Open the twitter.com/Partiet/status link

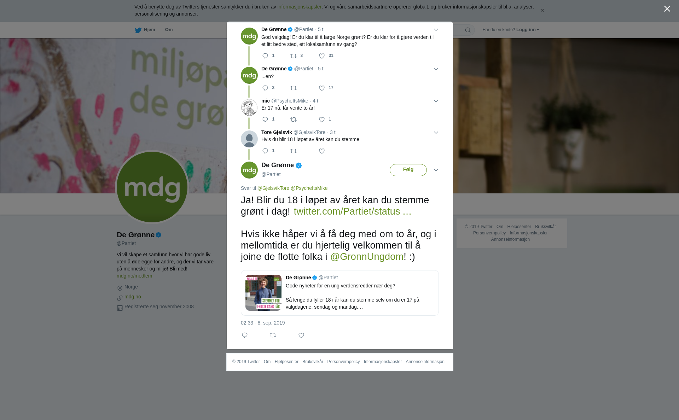coord(353,211)
